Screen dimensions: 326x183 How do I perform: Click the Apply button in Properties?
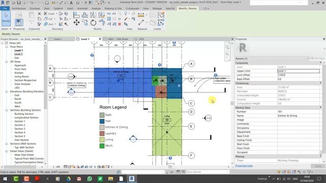(x=318, y=166)
